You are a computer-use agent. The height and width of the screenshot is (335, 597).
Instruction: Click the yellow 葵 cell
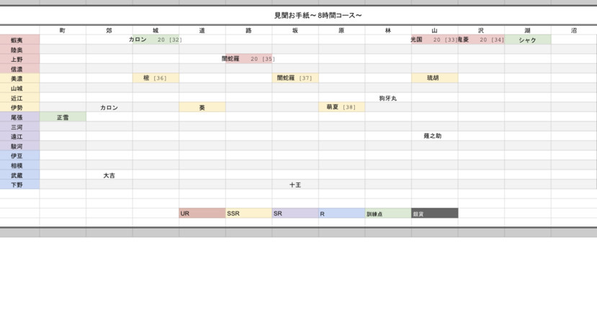(x=202, y=107)
